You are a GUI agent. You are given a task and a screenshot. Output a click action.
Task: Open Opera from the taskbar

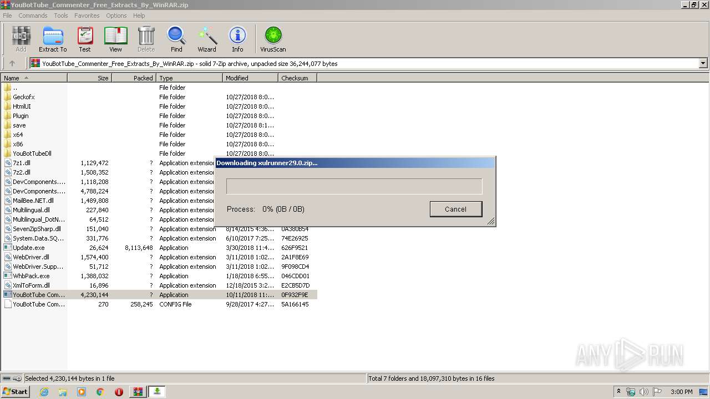[x=119, y=392]
